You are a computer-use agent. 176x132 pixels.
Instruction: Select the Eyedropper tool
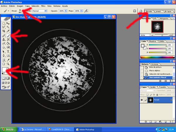click(x=8, y=60)
